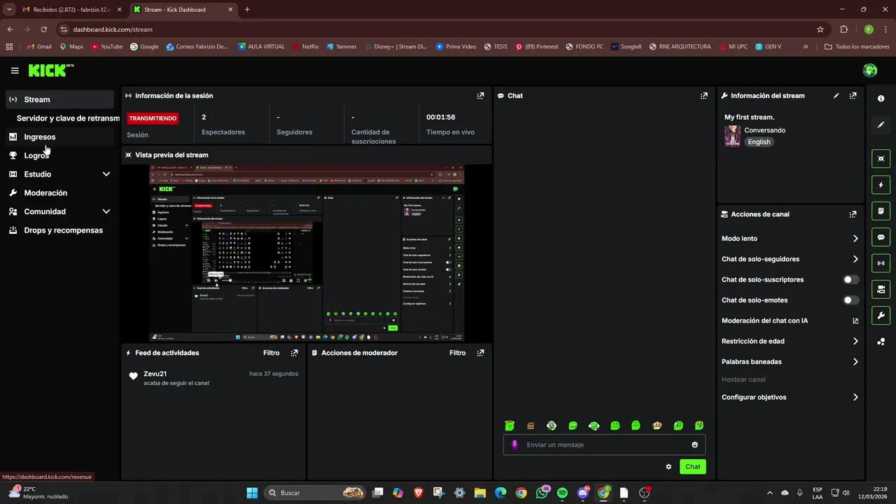Click the Enviar un mensaje input field
896x504 pixels.
[604, 444]
